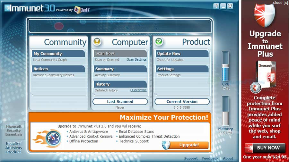Click Installed Antivirus Product label
This screenshot has height=162, width=289.
click(x=13, y=148)
